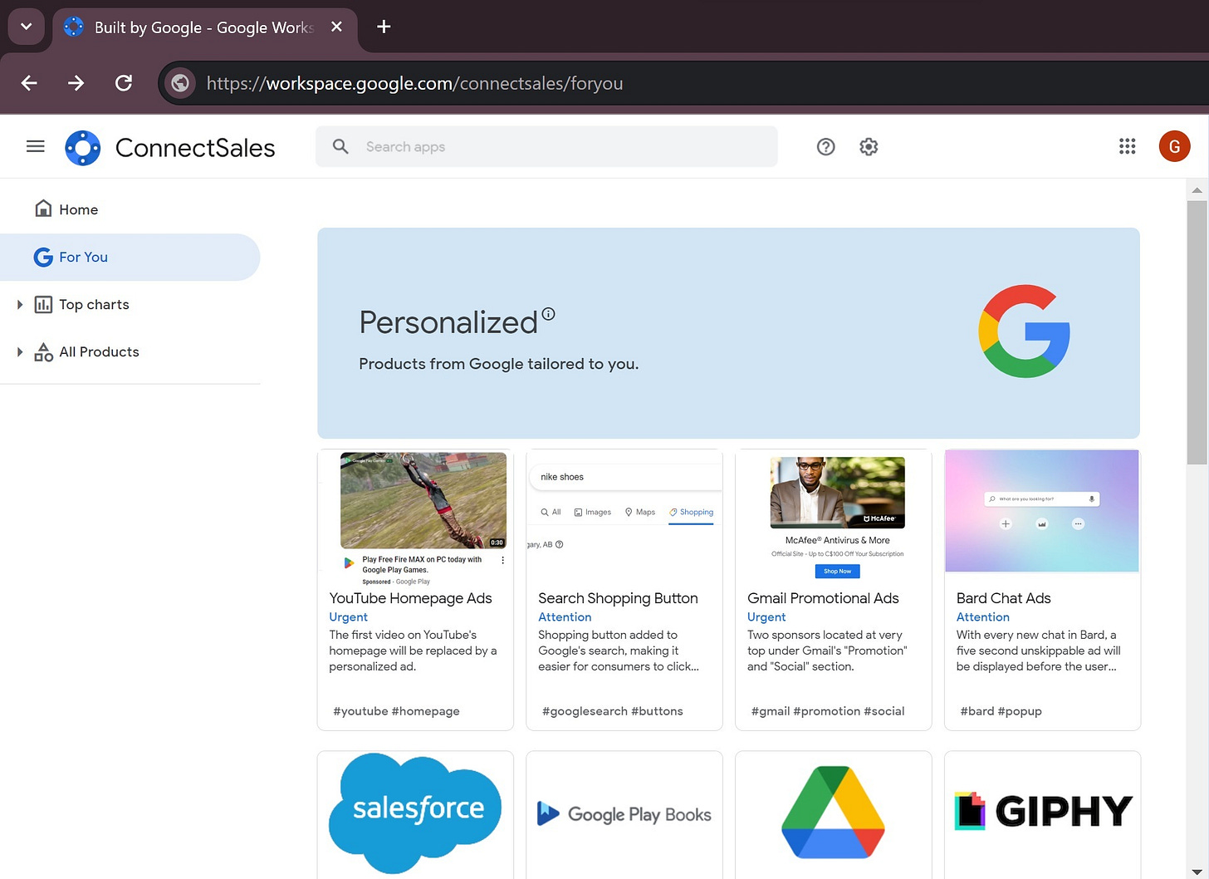Go back with the browser back arrow
The height and width of the screenshot is (879, 1209).
[29, 83]
